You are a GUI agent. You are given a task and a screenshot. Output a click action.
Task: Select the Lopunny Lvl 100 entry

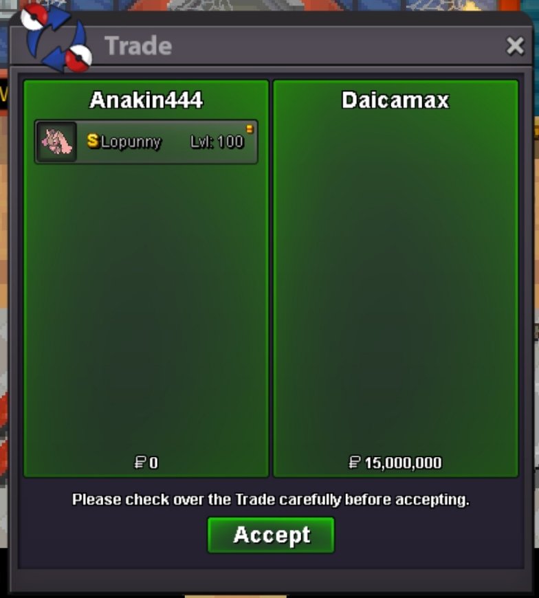pos(146,142)
